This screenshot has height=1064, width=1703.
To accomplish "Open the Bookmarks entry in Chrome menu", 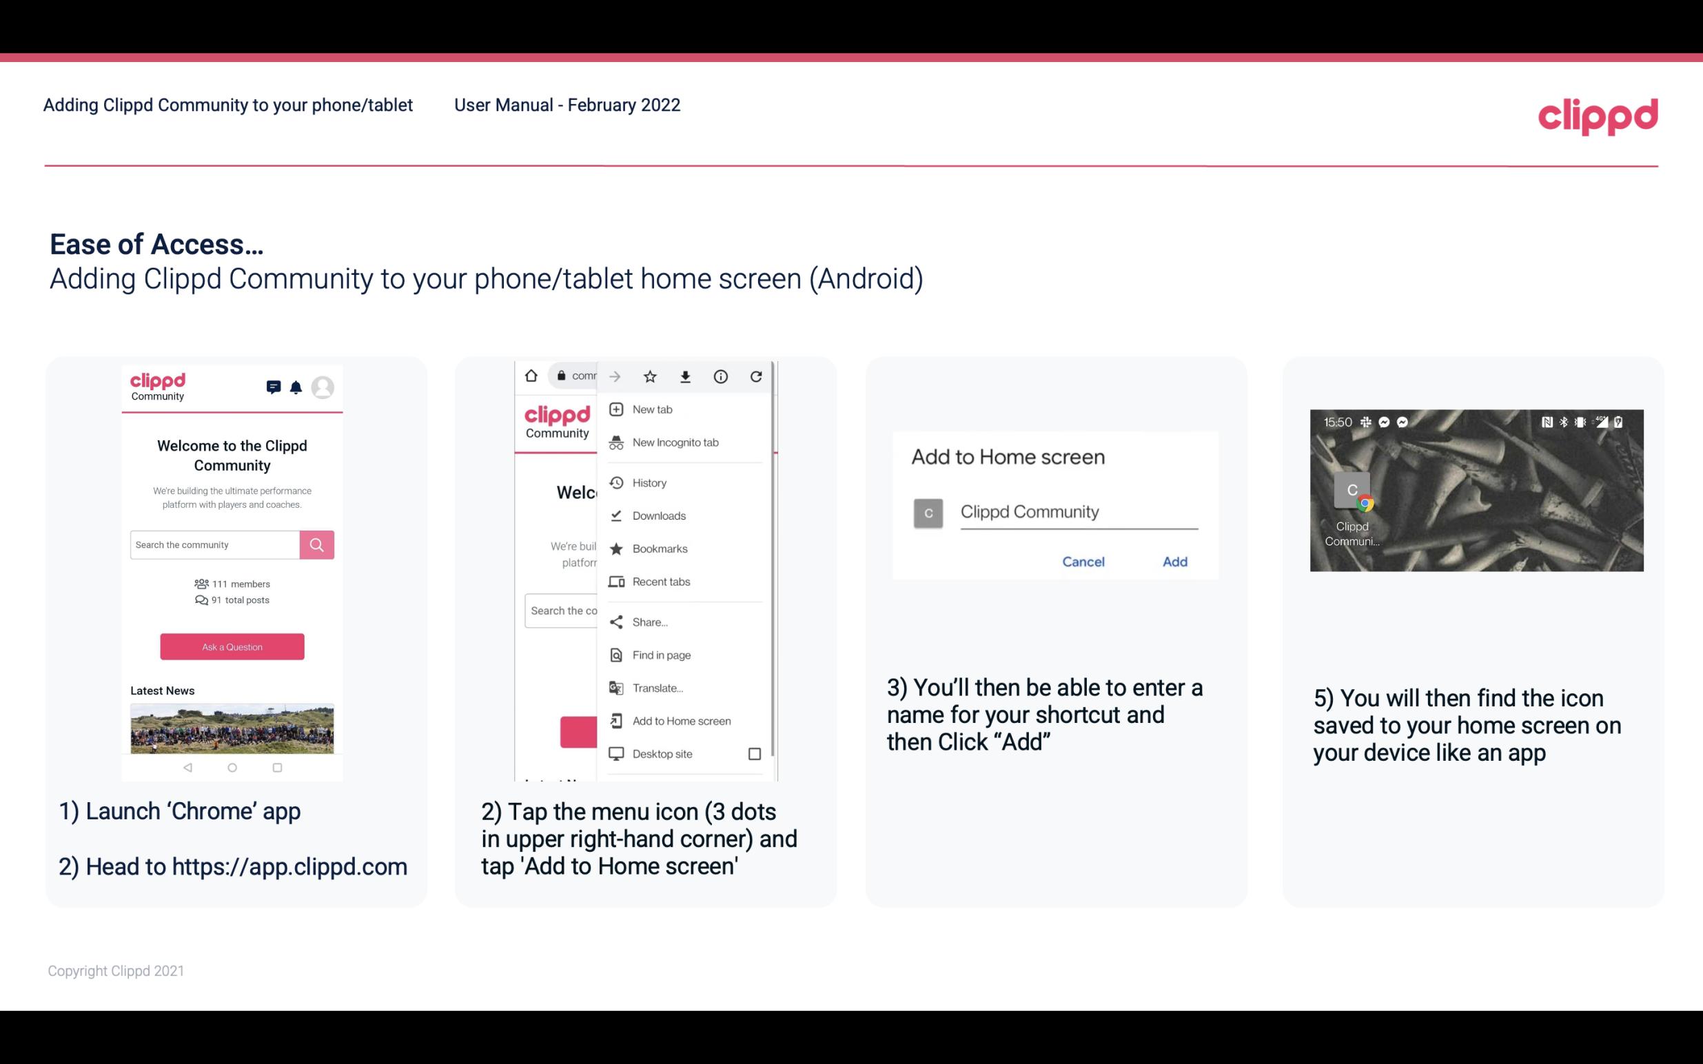I will click(x=660, y=548).
